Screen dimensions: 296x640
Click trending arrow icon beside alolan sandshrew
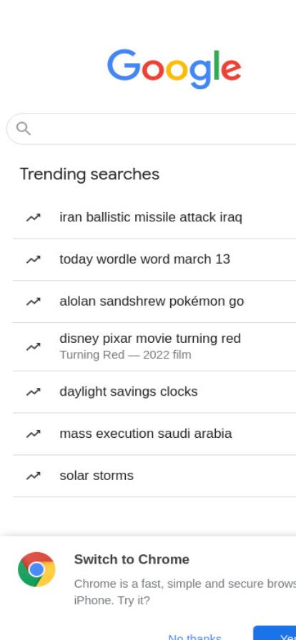pyautogui.click(x=33, y=301)
